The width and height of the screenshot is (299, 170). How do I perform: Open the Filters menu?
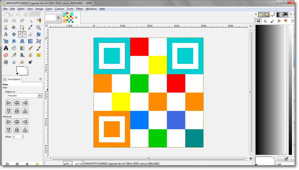pyautogui.click(x=79, y=9)
